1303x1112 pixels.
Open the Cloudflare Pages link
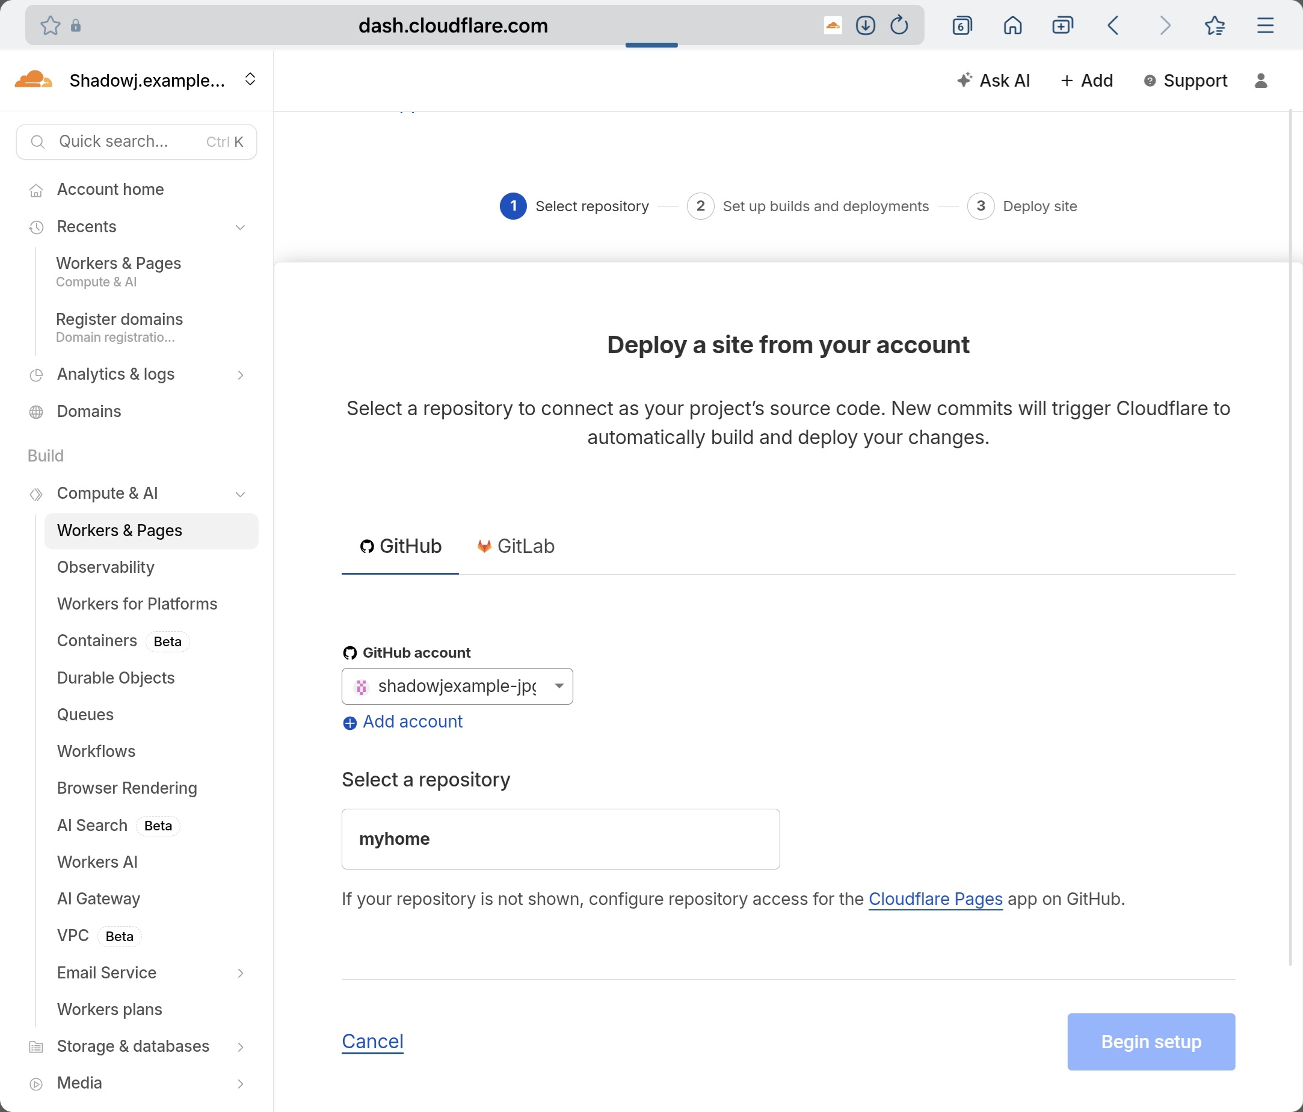coord(935,899)
